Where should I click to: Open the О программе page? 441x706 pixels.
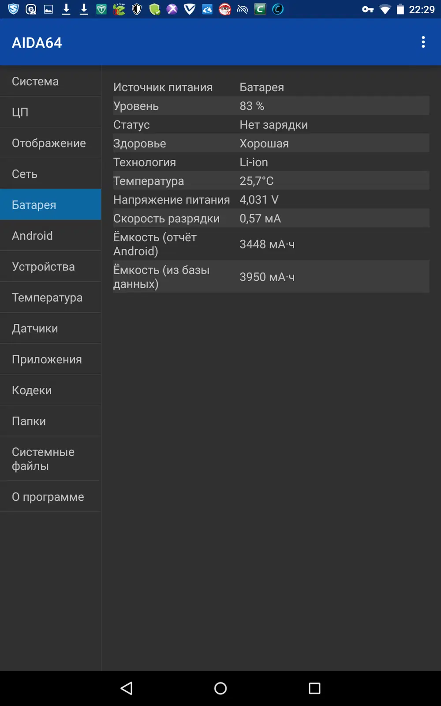click(x=50, y=497)
